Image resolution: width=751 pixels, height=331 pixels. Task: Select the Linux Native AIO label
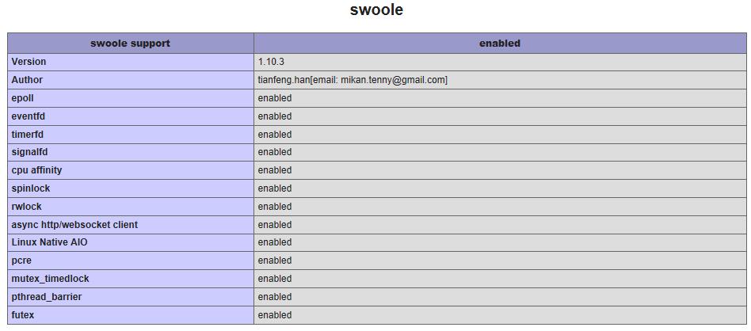(49, 242)
